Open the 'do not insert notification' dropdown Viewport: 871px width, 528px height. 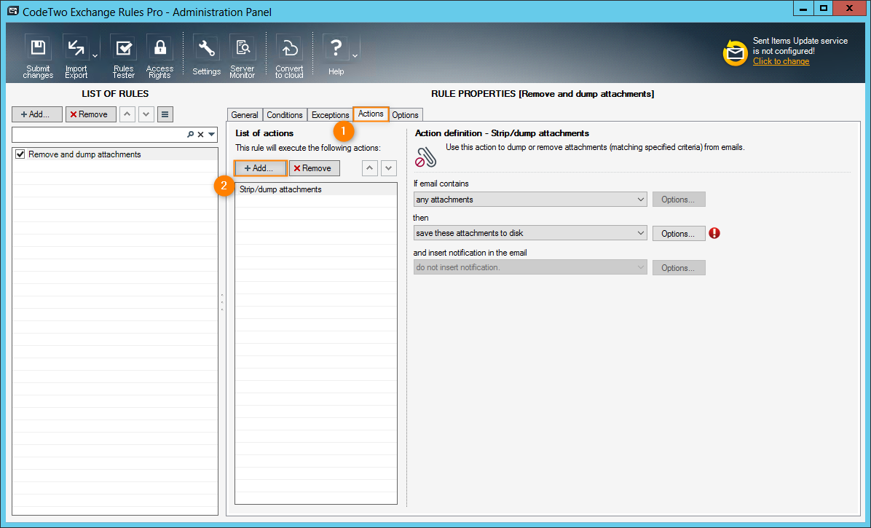(530, 267)
